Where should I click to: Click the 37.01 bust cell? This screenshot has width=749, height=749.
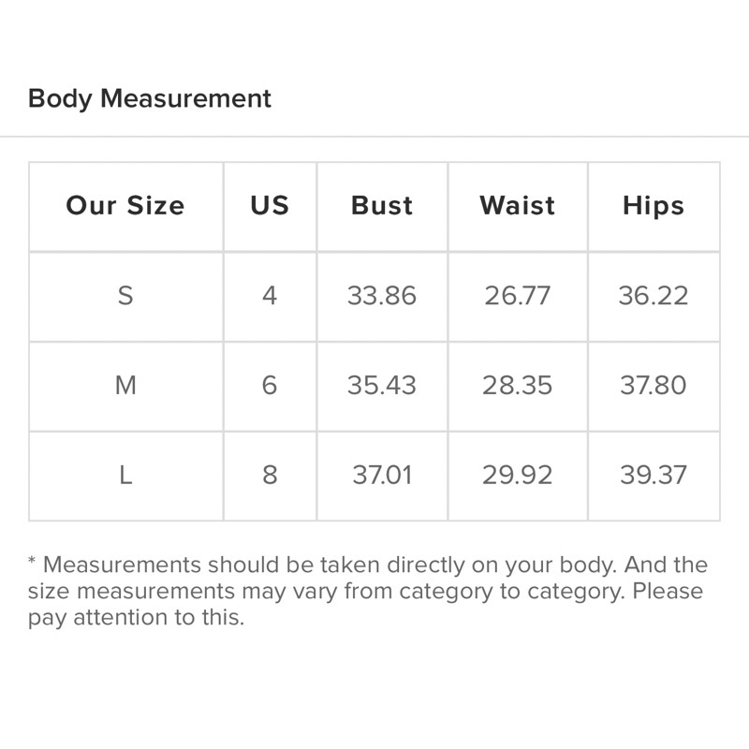coord(382,475)
